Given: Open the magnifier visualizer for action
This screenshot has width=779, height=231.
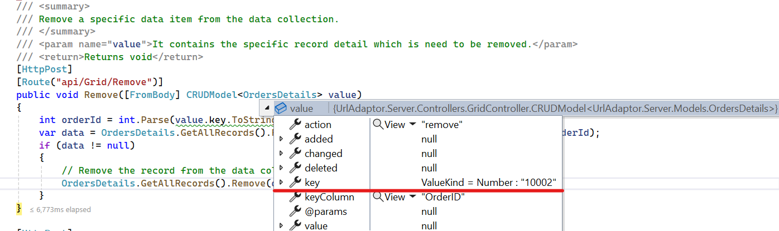Looking at the screenshot, I should 378,125.
